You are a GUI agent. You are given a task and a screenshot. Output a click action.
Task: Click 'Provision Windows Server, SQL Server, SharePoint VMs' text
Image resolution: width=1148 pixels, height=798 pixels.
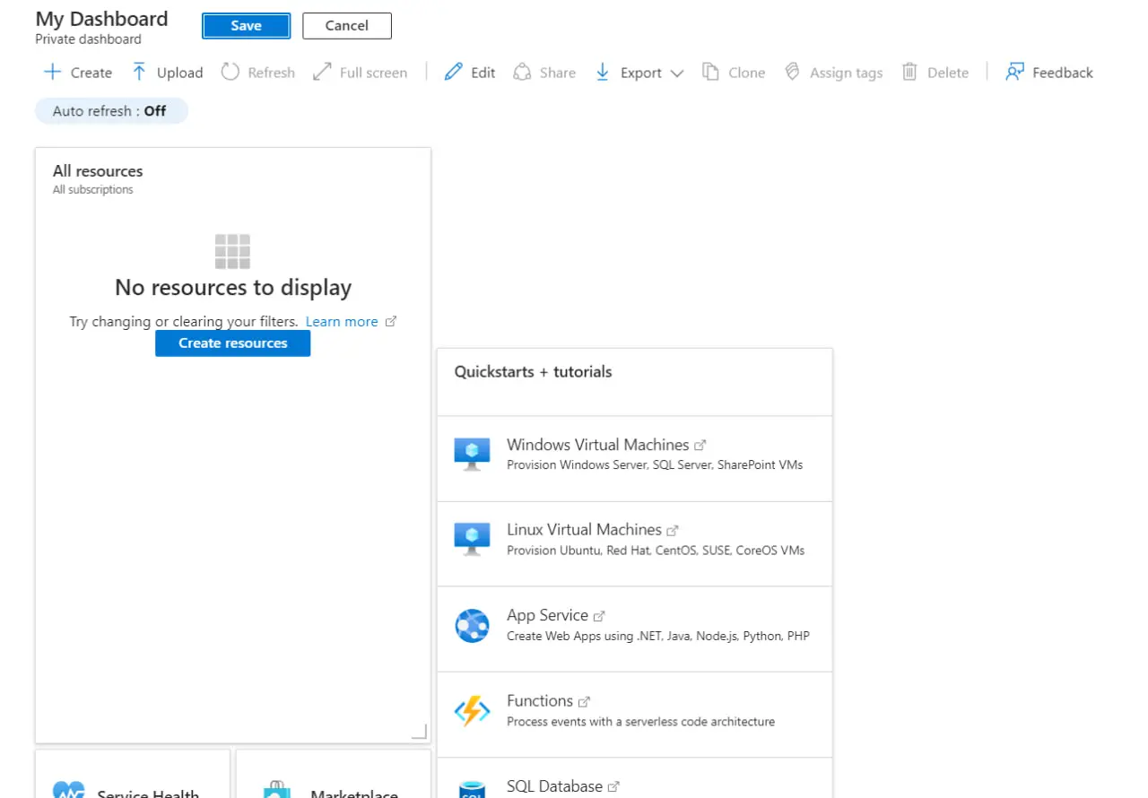tap(655, 465)
